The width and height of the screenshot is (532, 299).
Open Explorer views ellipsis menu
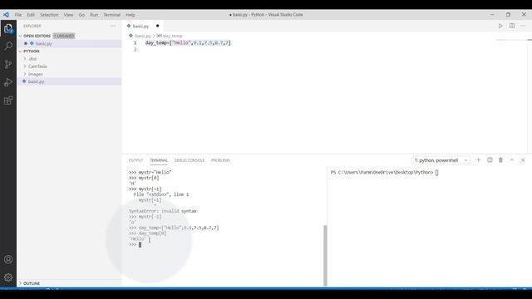[x=113, y=26]
